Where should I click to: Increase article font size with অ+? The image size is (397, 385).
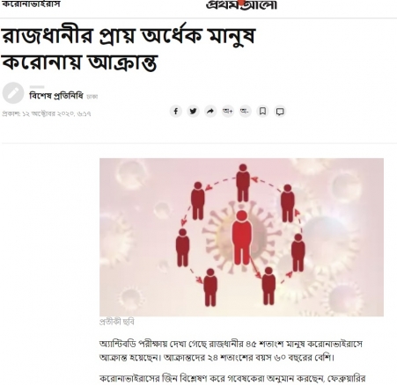[228, 112]
